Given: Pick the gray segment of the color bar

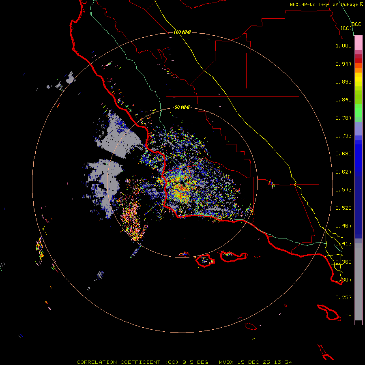Looking at the screenshot, I should click(x=358, y=282).
